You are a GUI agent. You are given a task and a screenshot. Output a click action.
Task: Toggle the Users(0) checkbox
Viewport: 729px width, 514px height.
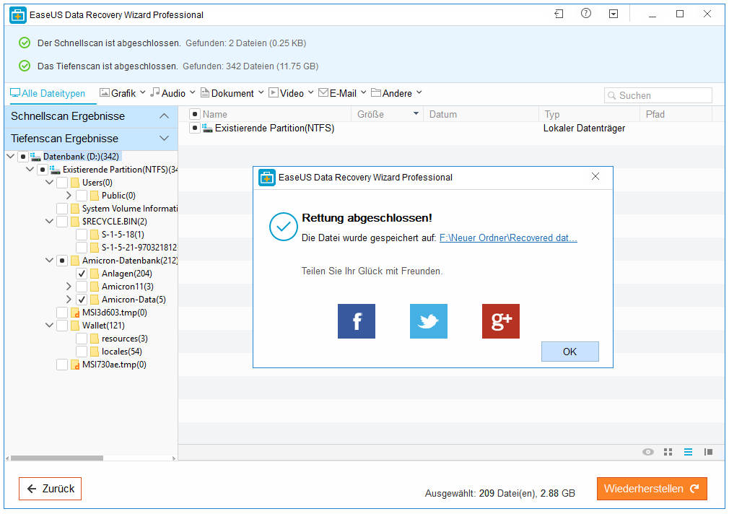[62, 183]
